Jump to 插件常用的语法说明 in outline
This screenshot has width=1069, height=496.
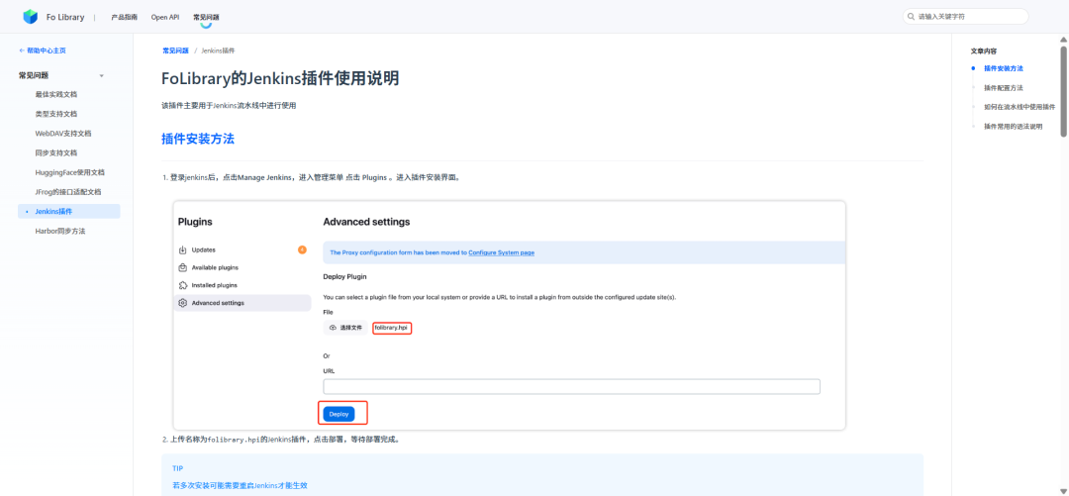[x=1014, y=127]
